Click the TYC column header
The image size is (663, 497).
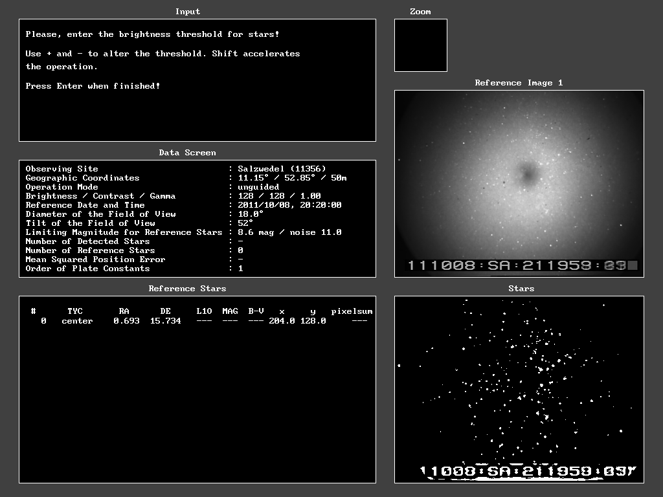tap(75, 311)
